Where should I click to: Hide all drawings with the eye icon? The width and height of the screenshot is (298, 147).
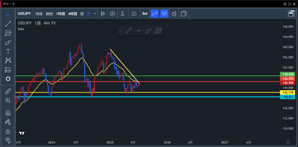coord(8,140)
